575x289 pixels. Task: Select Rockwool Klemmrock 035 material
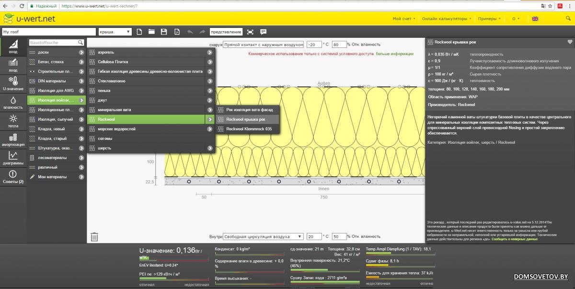pyautogui.click(x=247, y=129)
